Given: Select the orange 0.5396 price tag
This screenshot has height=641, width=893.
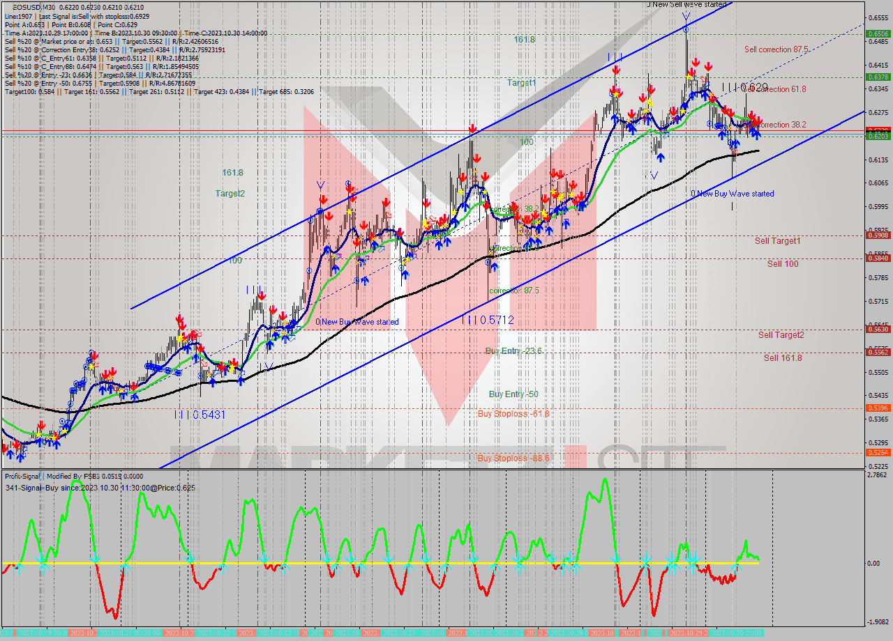Looking at the screenshot, I should (x=877, y=408).
